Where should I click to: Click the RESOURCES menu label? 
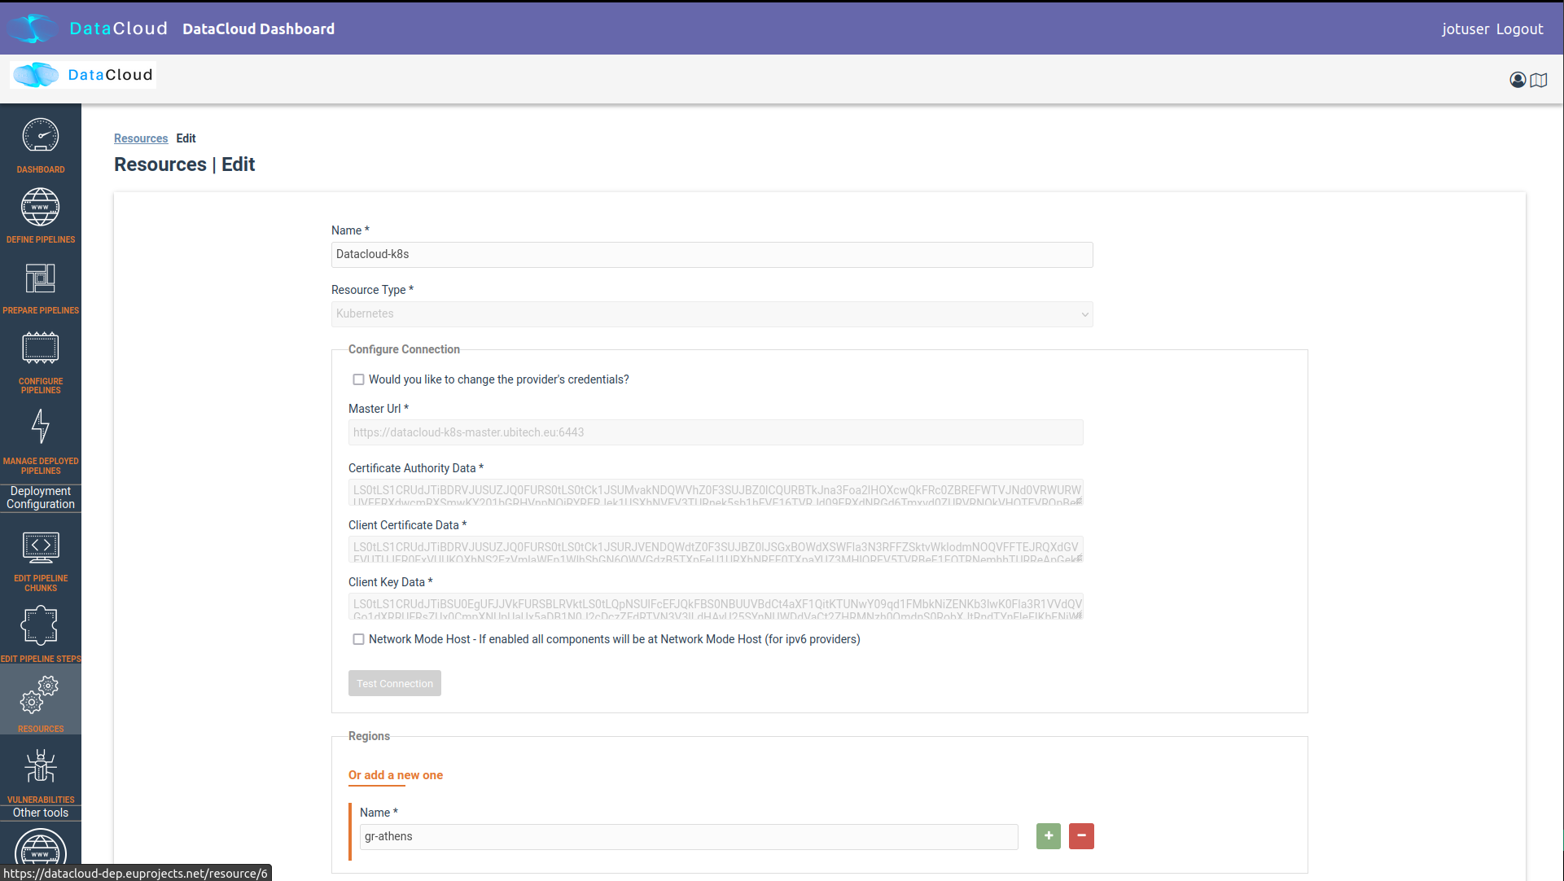coord(41,729)
